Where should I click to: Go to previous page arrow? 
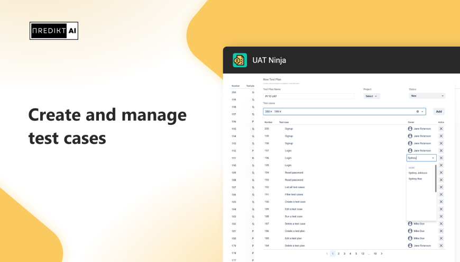pos(327,254)
